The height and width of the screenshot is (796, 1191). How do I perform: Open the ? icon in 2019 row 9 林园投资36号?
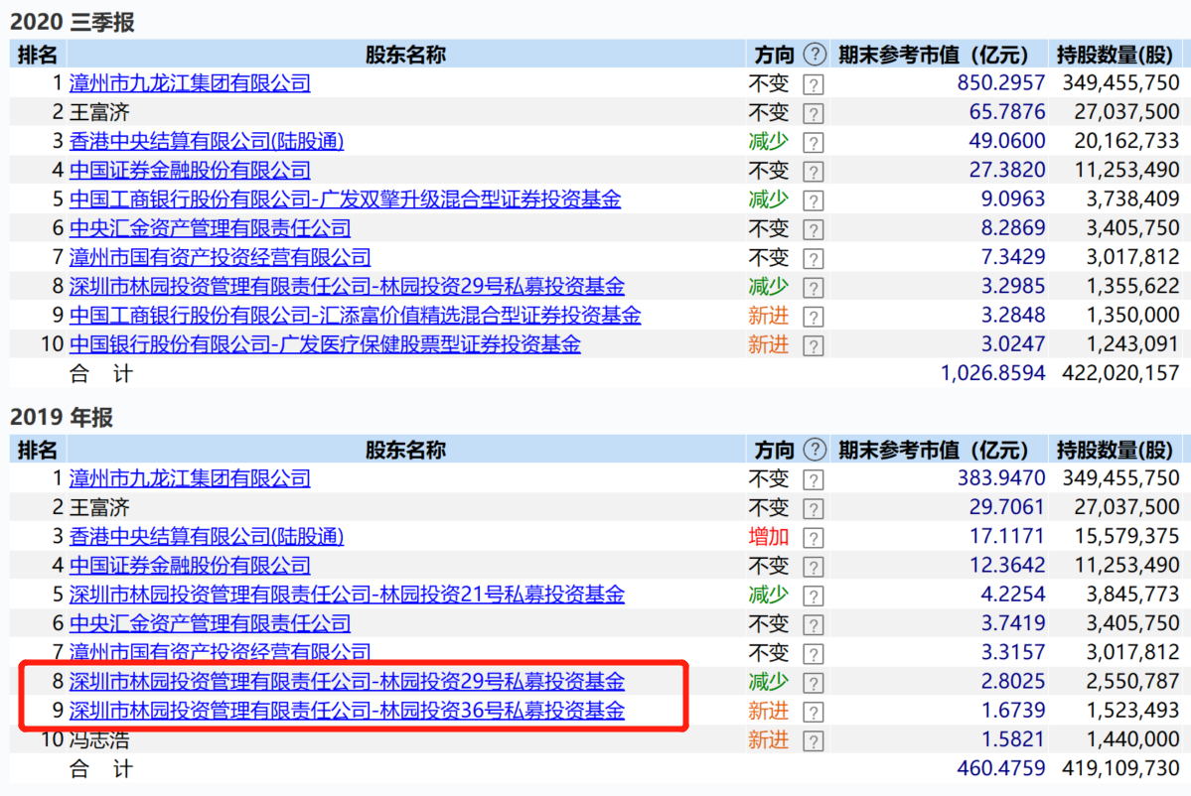813,712
